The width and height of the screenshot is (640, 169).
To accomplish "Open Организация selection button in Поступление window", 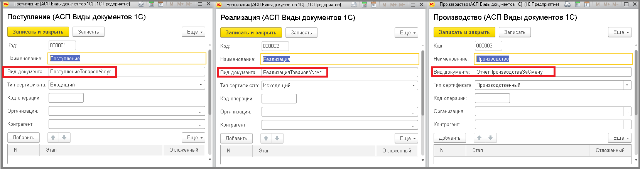I will tap(201, 111).
